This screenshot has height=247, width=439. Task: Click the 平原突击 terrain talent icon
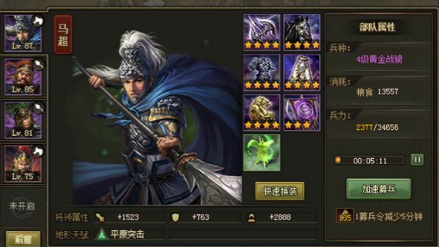(x=102, y=235)
